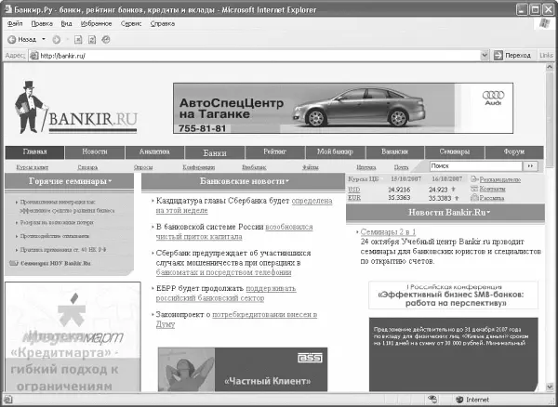Open the Резервы на возможные потери seminar
Screen dimensions: 558x407
(57, 222)
